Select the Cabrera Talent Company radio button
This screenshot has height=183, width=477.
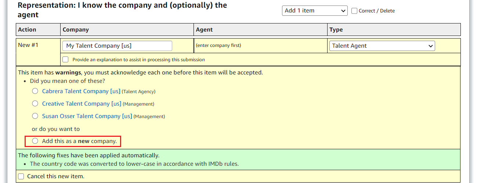click(35, 91)
